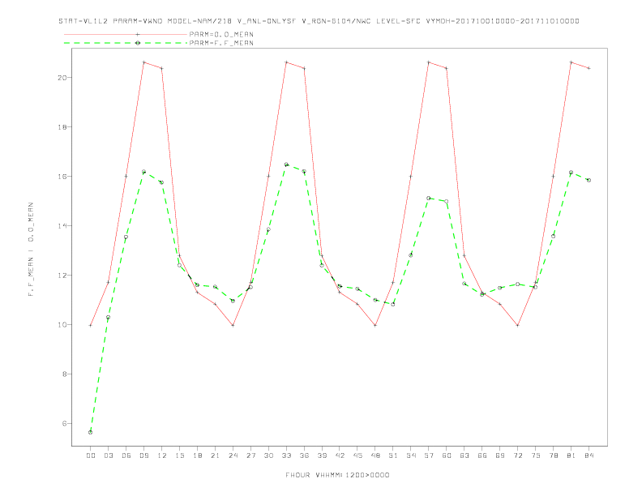This screenshot has width=642, height=496.
Task: Click the red solid legend line sample
Action: pos(126,34)
